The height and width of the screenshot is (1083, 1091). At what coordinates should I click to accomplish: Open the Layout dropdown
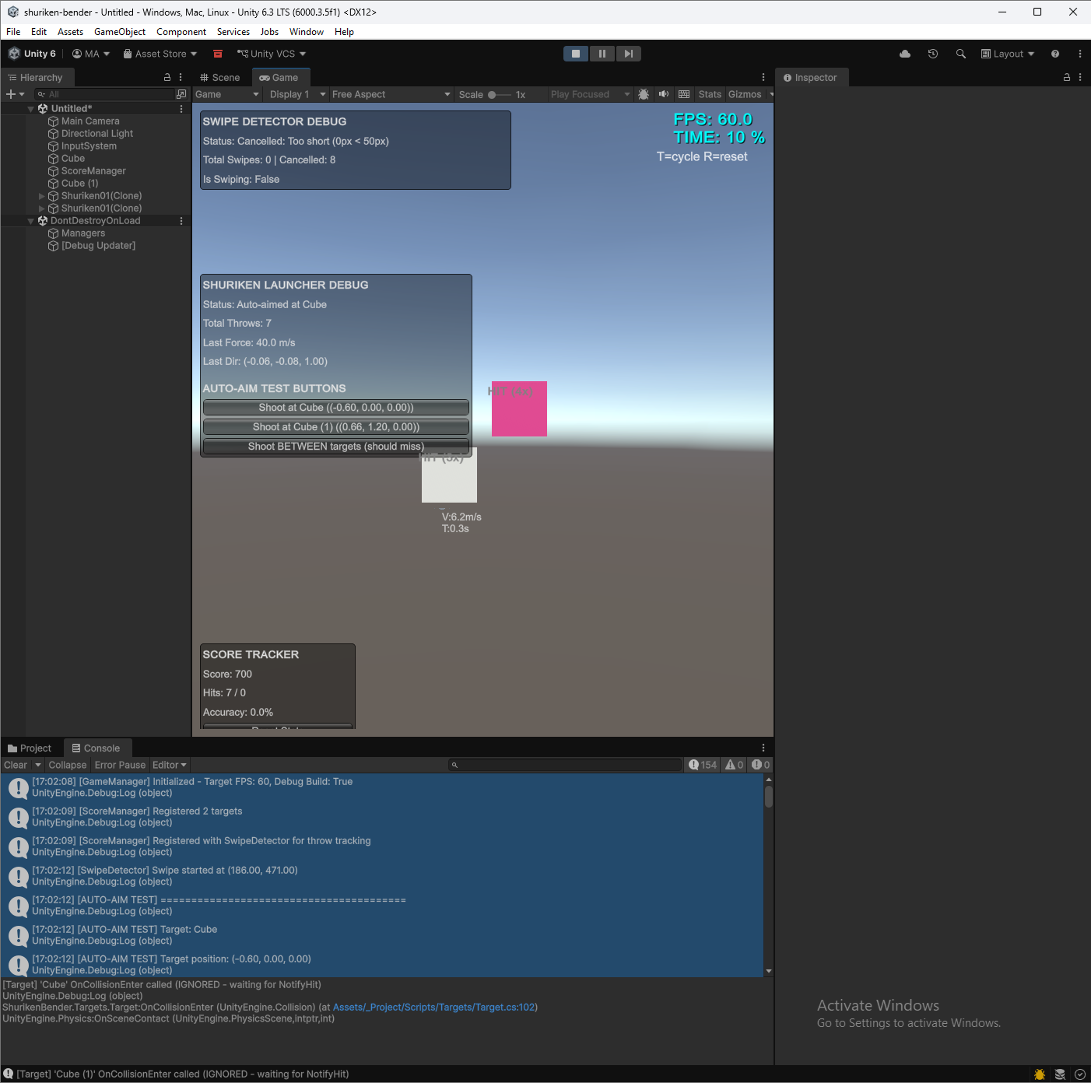pos(1008,54)
